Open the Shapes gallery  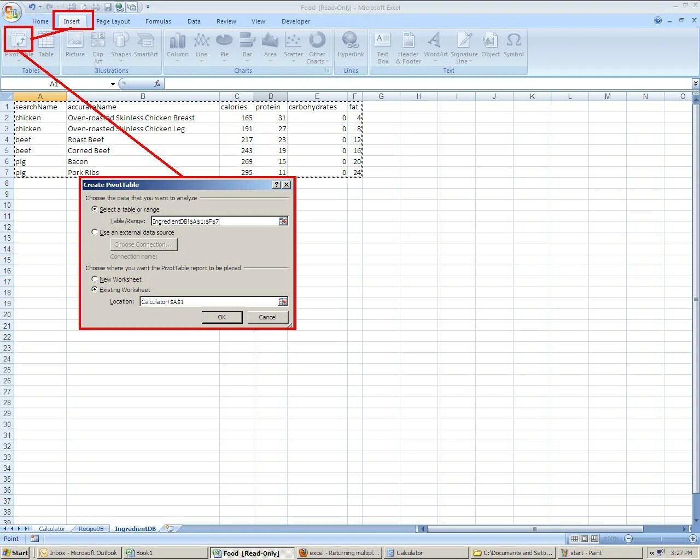point(121,44)
